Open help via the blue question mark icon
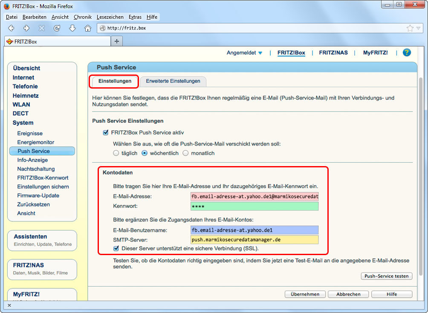The width and height of the screenshot is (428, 313). 407,53
